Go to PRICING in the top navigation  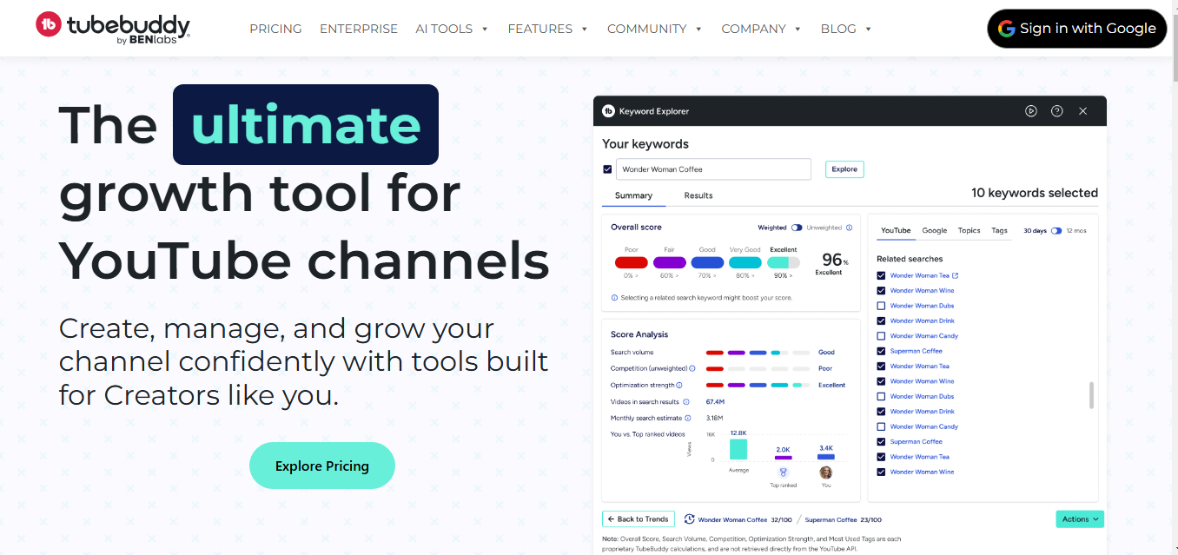[x=275, y=29]
